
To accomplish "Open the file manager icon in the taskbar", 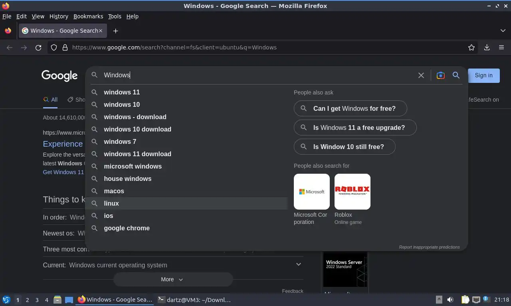I will (x=57, y=300).
